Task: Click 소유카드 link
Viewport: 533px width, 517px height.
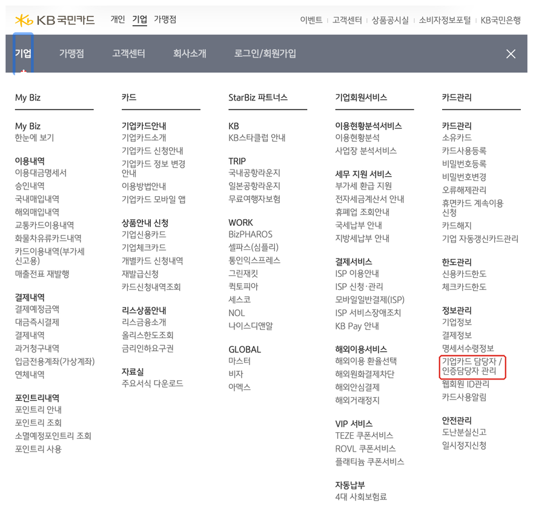Action: (x=457, y=137)
